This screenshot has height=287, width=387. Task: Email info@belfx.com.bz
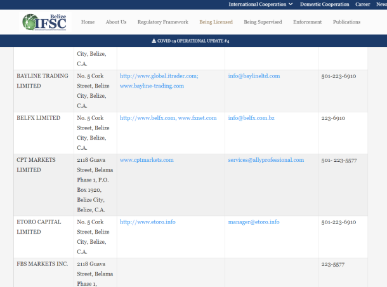(251, 118)
